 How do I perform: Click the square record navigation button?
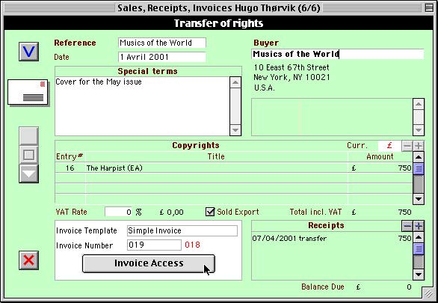(28, 155)
